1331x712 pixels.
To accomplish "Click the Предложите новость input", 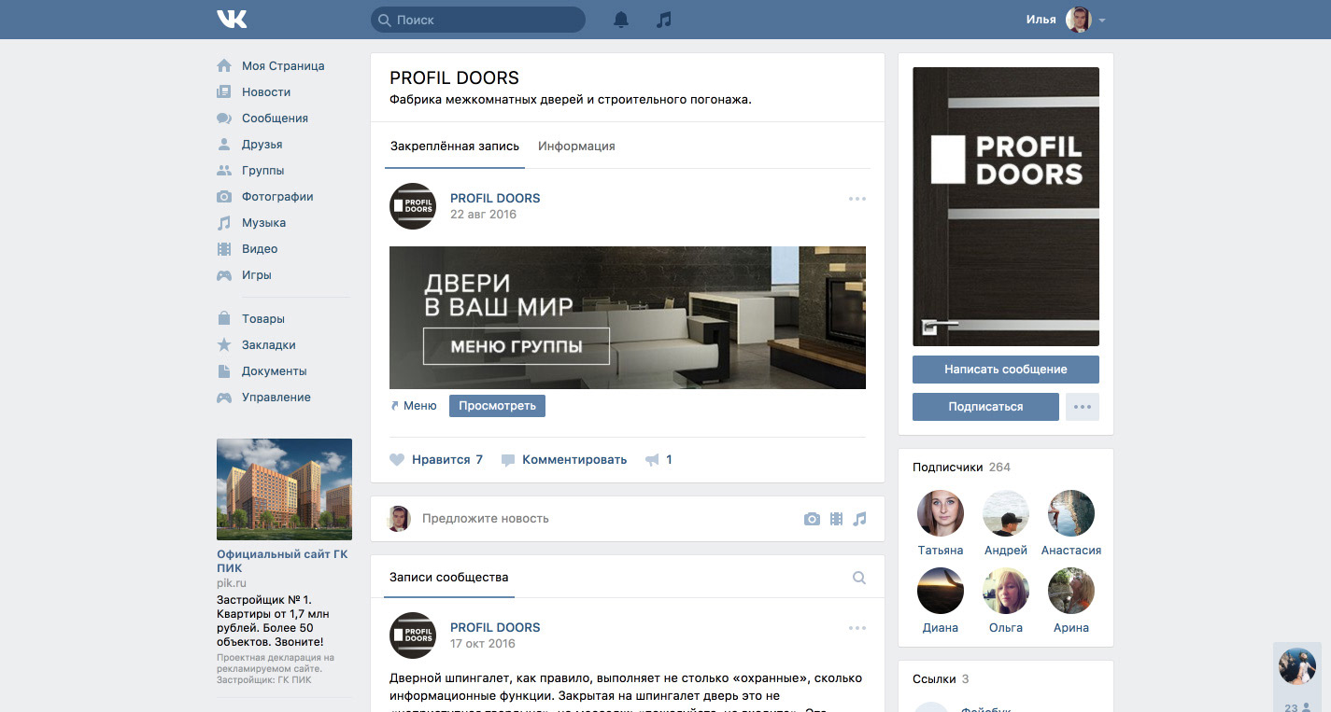I will click(602, 519).
